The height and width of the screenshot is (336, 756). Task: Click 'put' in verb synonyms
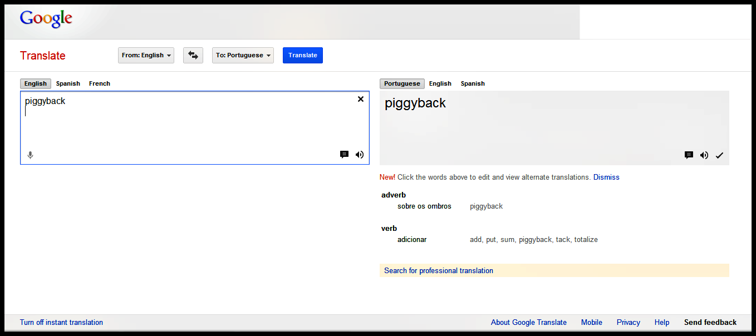pos(491,240)
